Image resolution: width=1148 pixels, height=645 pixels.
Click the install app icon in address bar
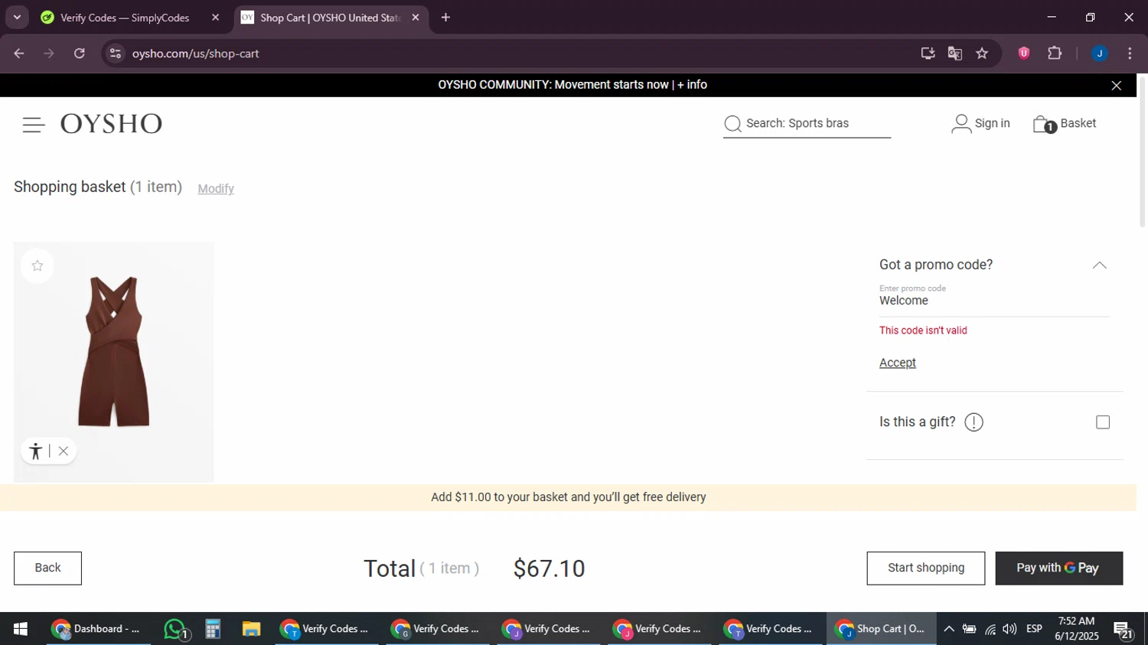click(x=928, y=54)
